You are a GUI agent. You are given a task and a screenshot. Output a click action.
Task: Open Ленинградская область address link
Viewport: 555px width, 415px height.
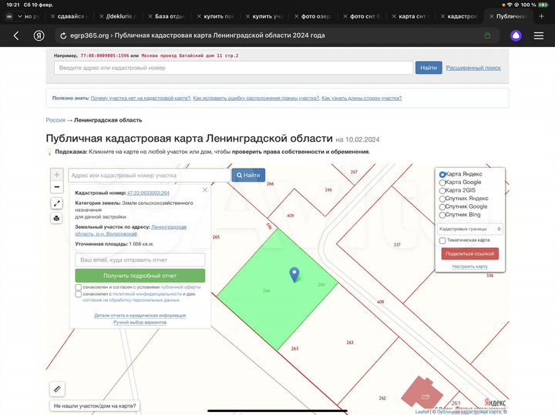[169, 227]
